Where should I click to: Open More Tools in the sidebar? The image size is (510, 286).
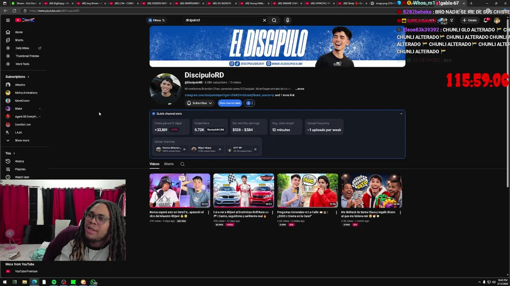click(23, 64)
